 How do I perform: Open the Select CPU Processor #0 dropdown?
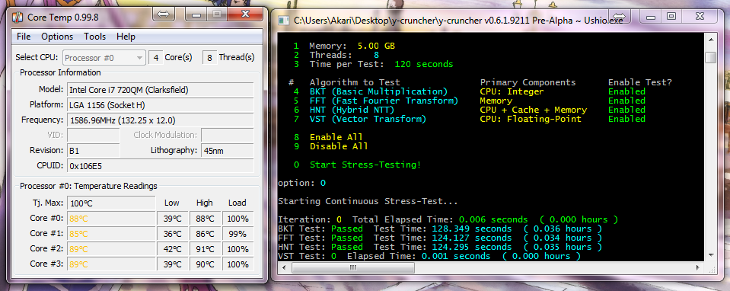click(104, 58)
